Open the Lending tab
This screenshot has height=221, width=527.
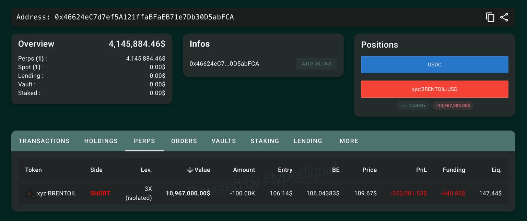point(308,141)
